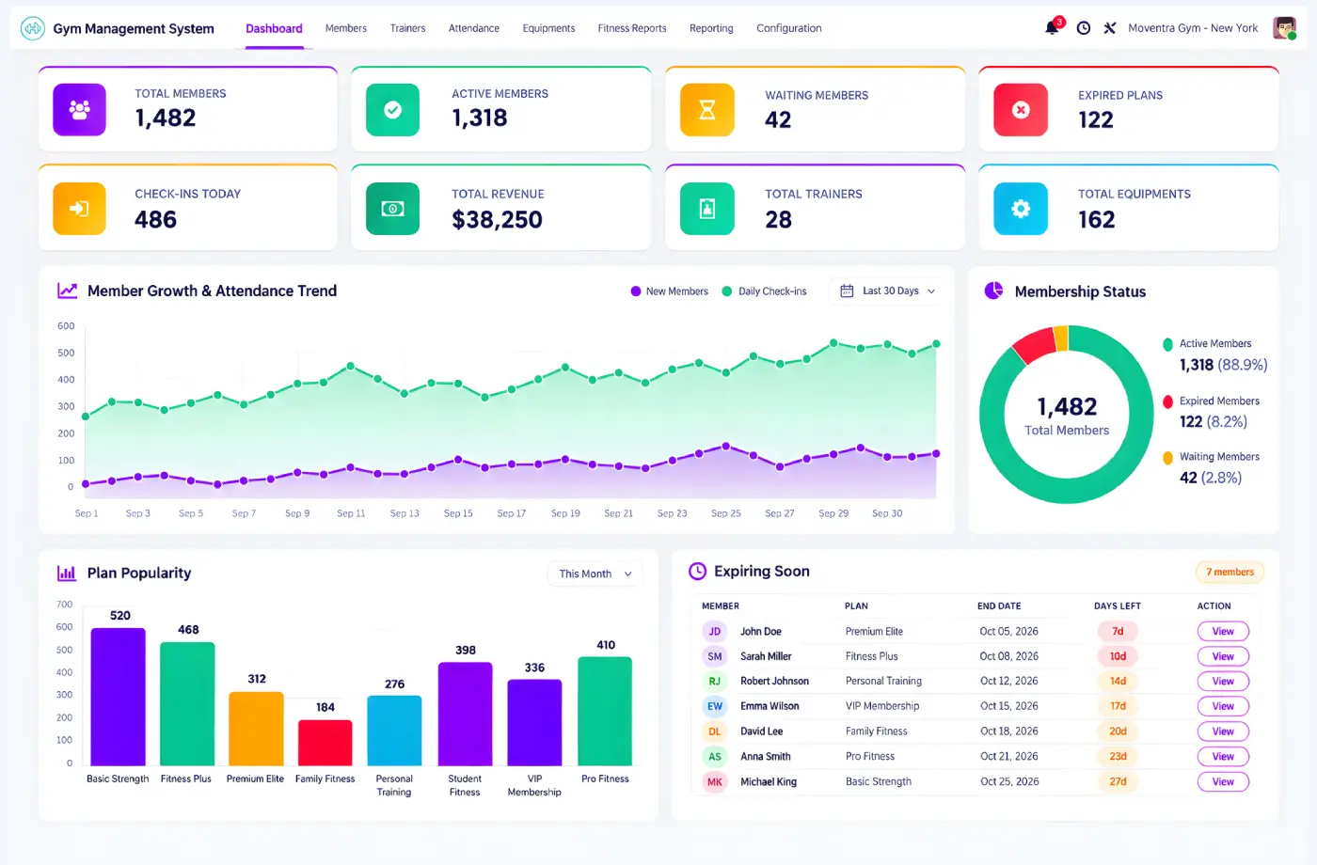Toggle the New Members legend series
This screenshot has height=865, width=1317.
click(x=670, y=291)
